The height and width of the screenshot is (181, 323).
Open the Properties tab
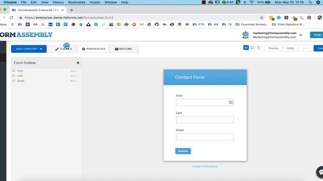tap(93, 49)
